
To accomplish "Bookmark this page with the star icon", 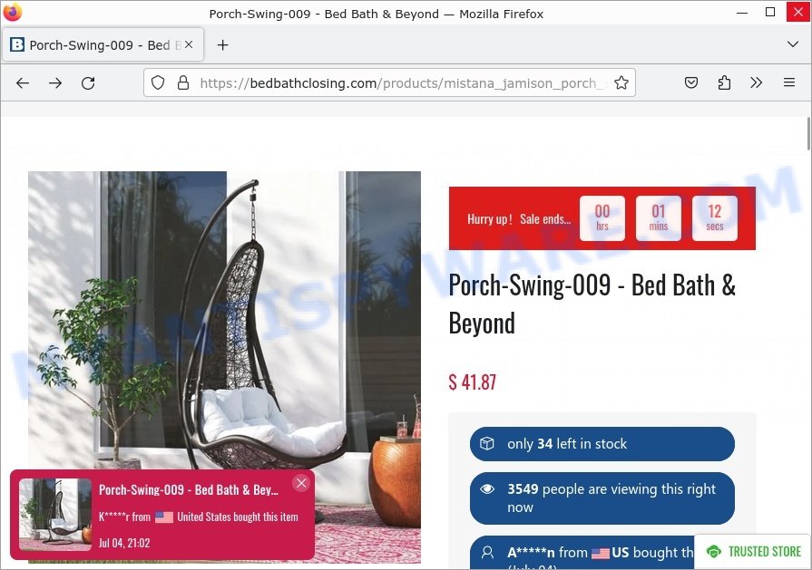I will [x=621, y=82].
